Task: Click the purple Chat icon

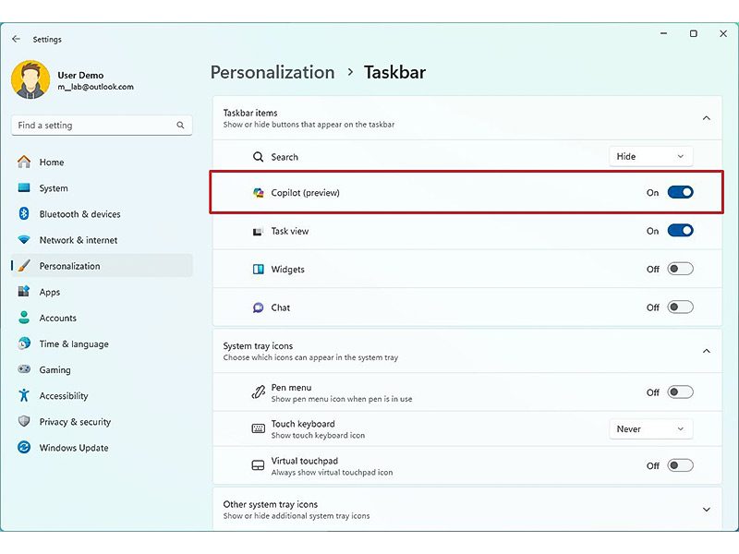Action: tap(259, 307)
